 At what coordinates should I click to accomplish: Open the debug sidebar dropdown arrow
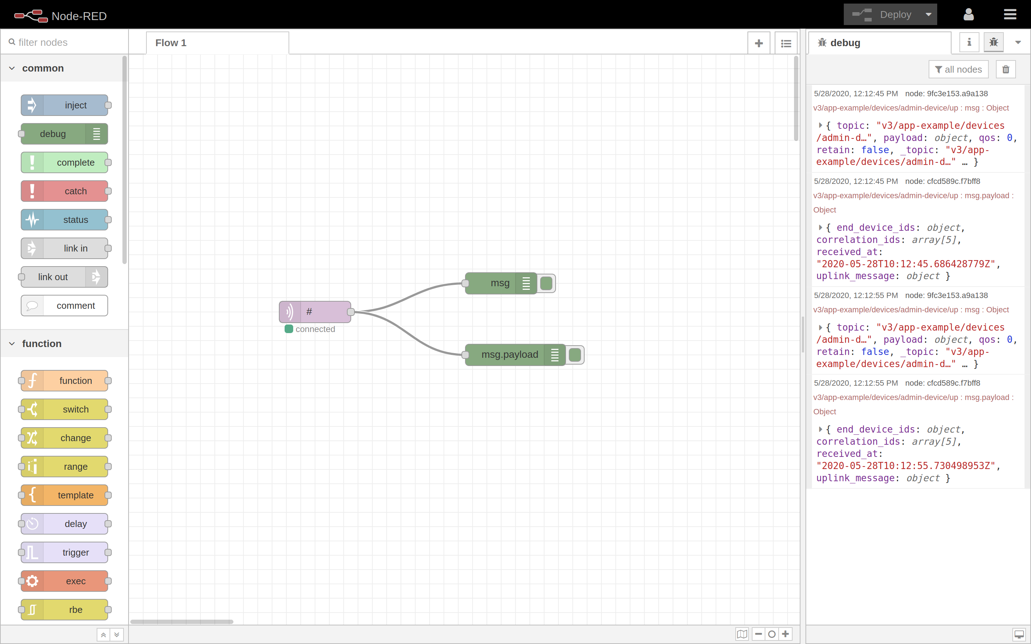pos(1018,42)
